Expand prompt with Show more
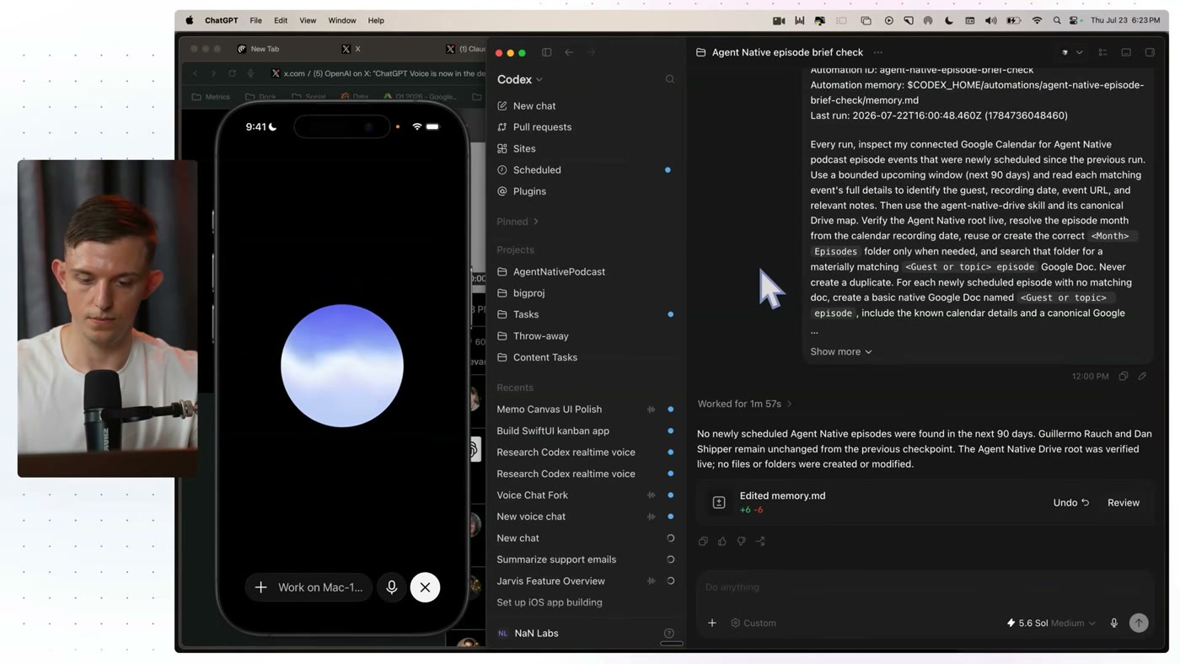This screenshot has width=1180, height=664. 841,352
